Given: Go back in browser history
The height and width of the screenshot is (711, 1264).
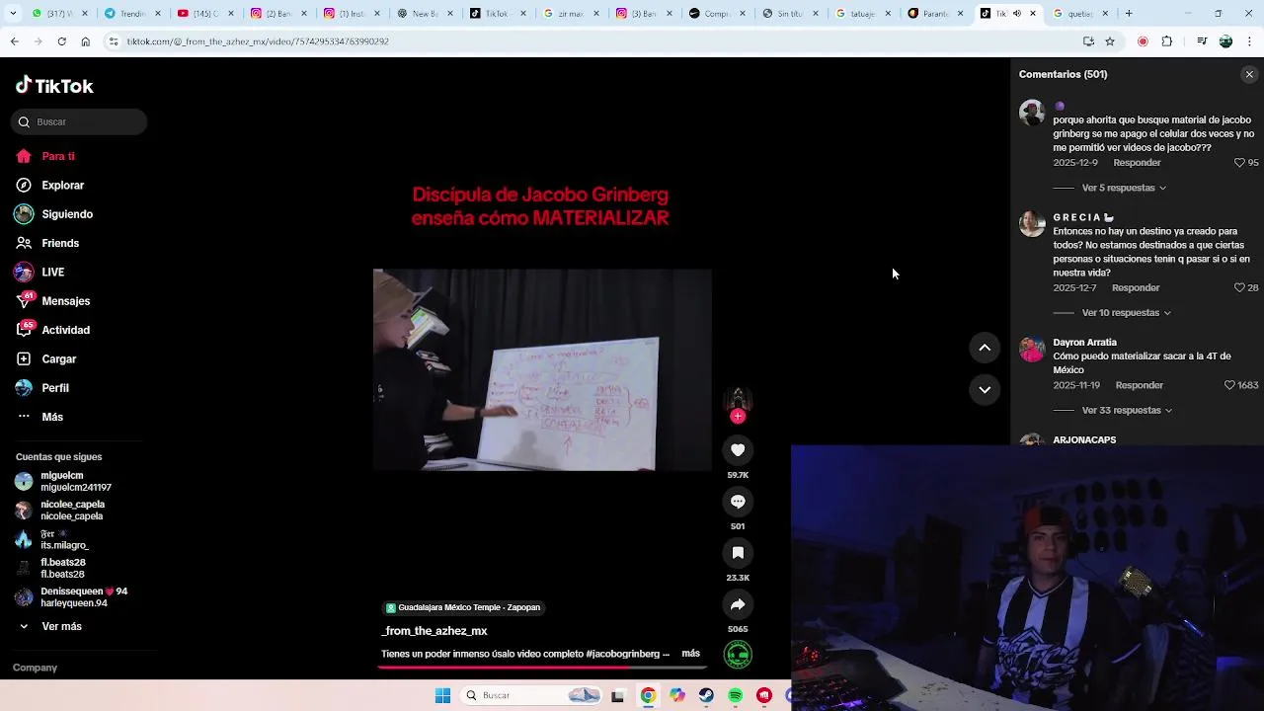Looking at the screenshot, I should (14, 41).
